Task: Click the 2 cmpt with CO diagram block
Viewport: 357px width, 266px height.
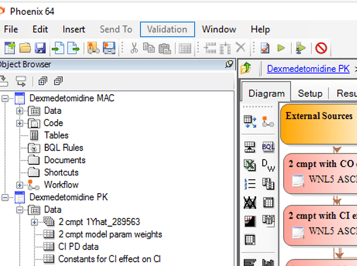Action: coord(320,173)
